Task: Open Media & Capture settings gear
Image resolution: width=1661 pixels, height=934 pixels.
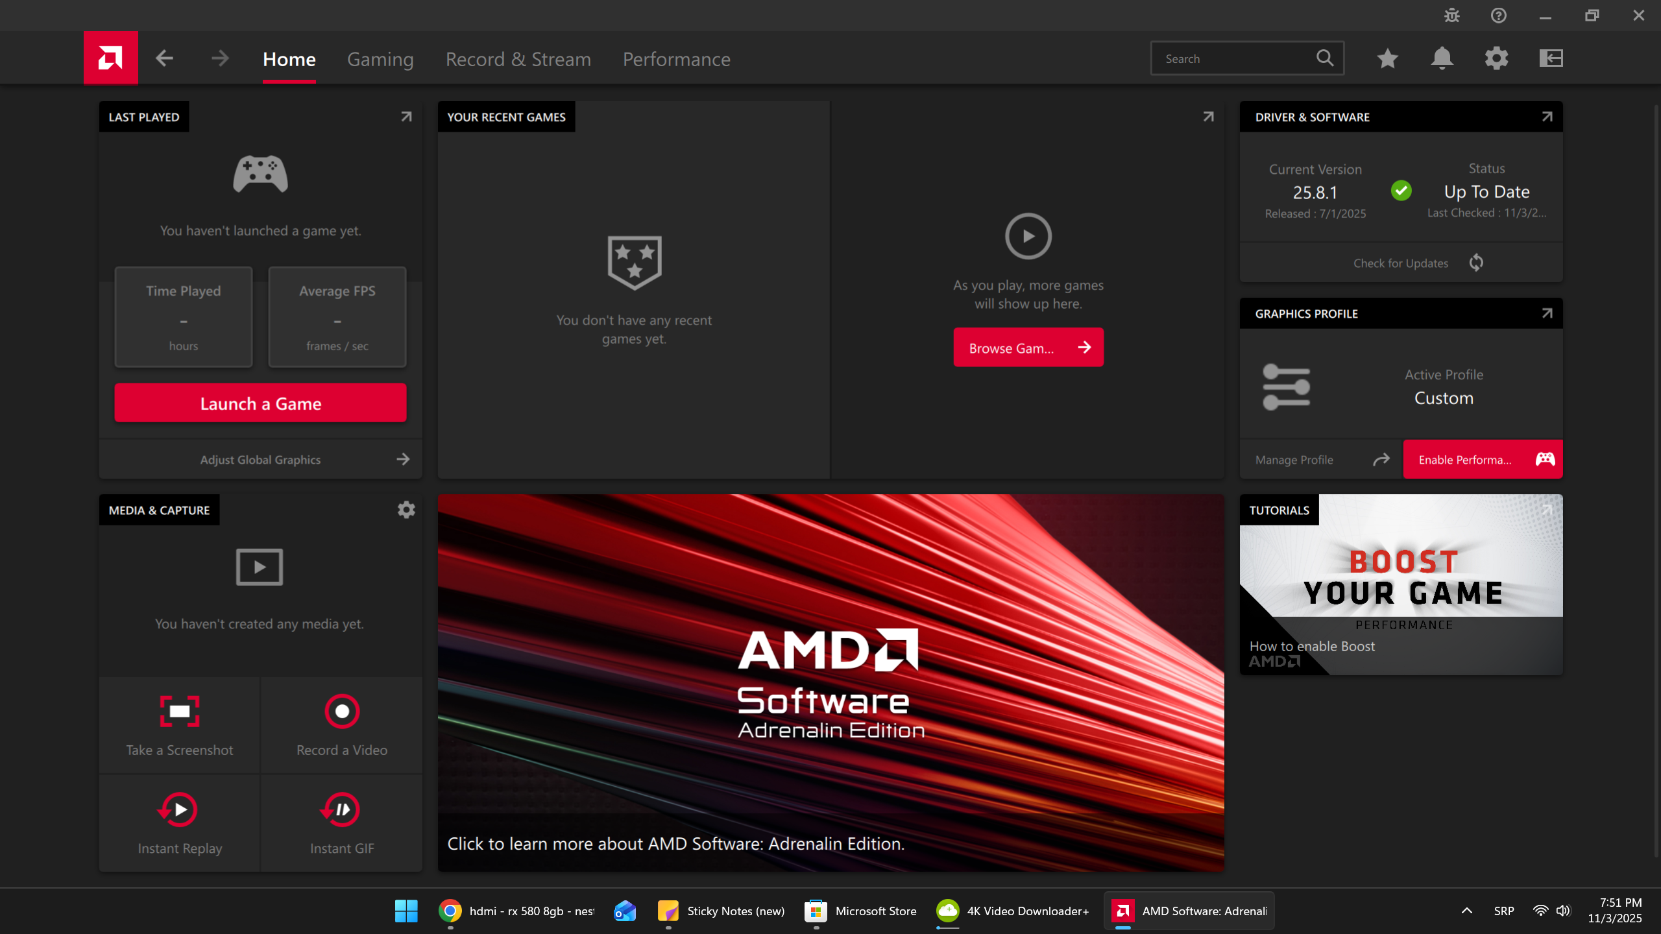Action: tap(406, 510)
